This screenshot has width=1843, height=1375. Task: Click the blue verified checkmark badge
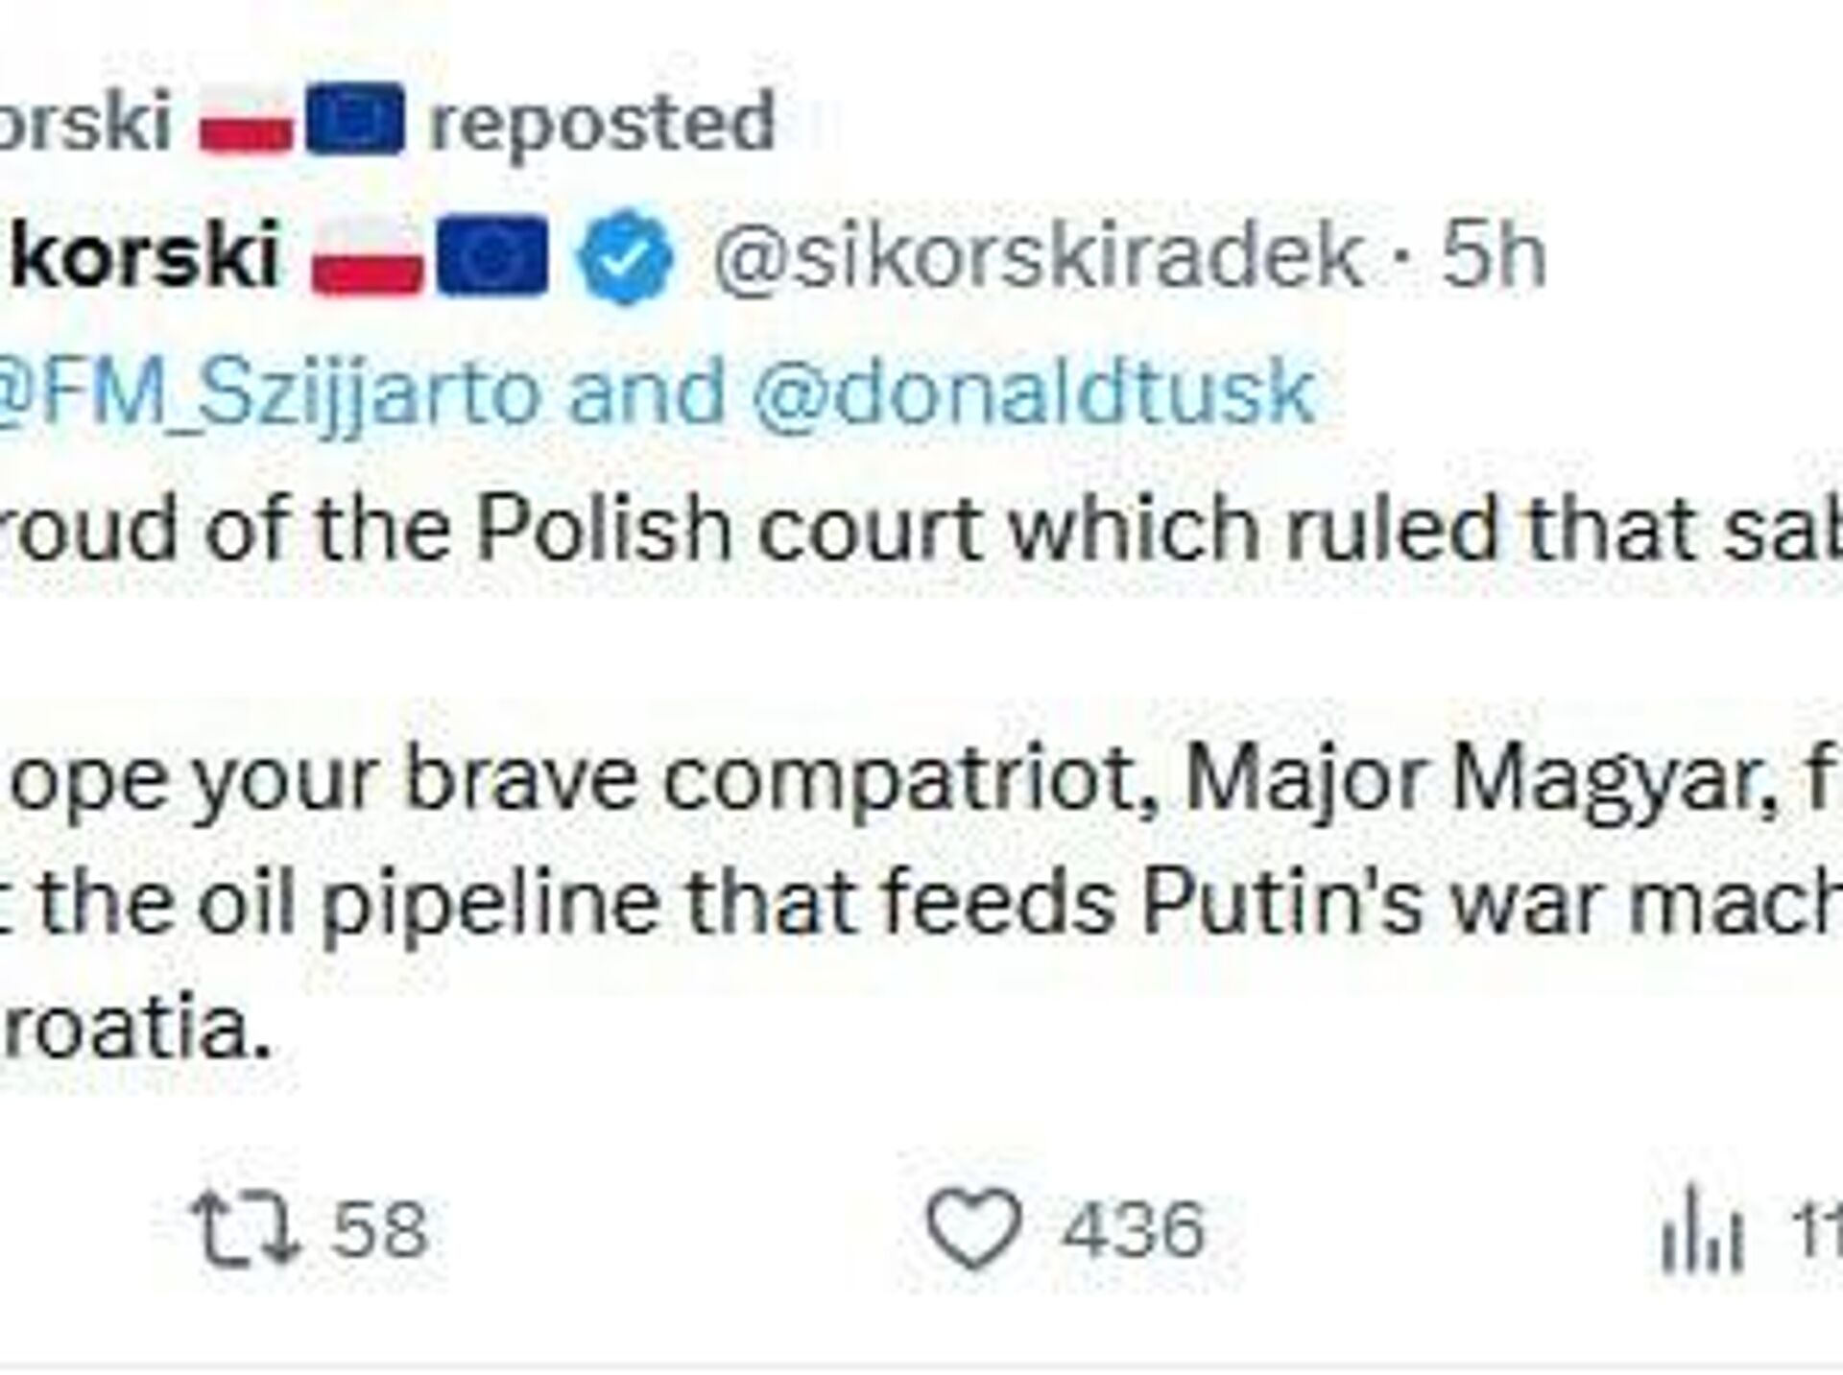tap(626, 255)
